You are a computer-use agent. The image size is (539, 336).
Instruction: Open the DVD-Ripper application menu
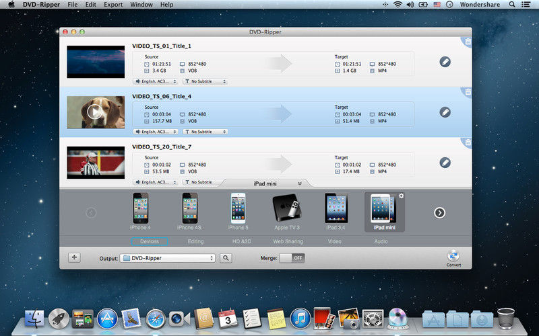[x=41, y=5]
